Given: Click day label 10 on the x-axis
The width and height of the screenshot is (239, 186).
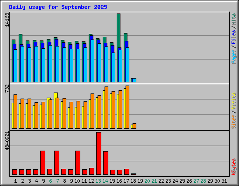Looking at the screenshot, I should 77,181.
